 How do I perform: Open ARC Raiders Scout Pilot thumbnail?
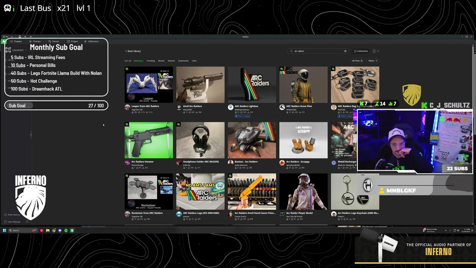pyautogui.click(x=303, y=84)
